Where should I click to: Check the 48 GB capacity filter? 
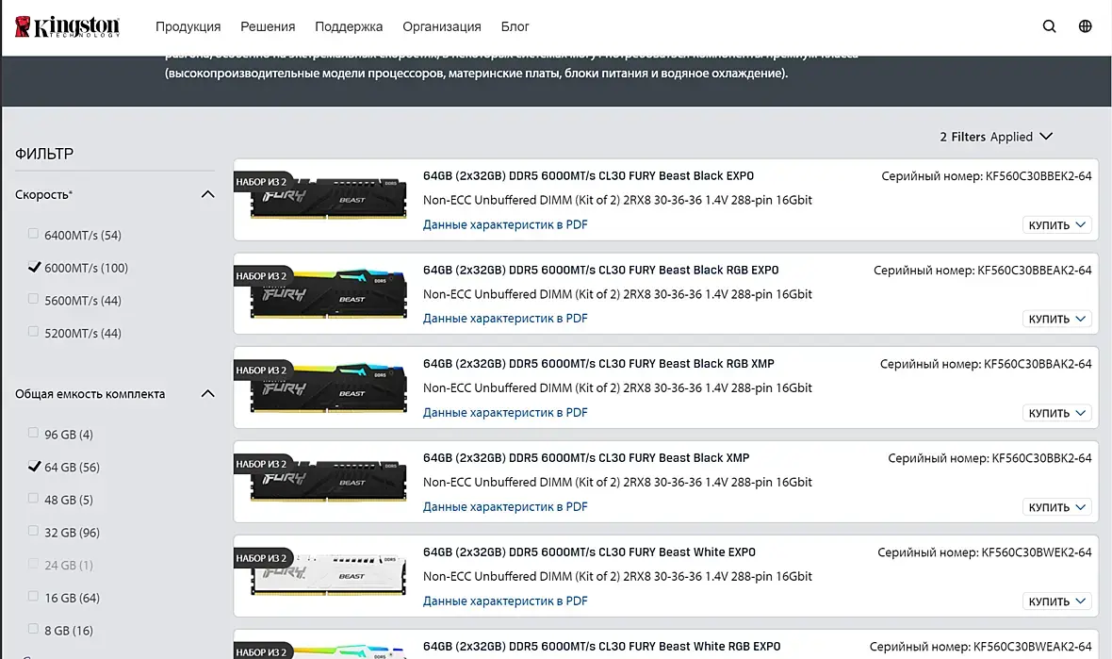point(33,499)
